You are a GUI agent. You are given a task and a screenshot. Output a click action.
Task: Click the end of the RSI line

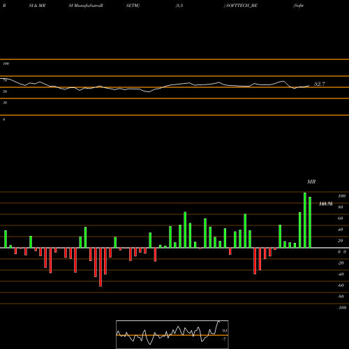pos(309,86)
